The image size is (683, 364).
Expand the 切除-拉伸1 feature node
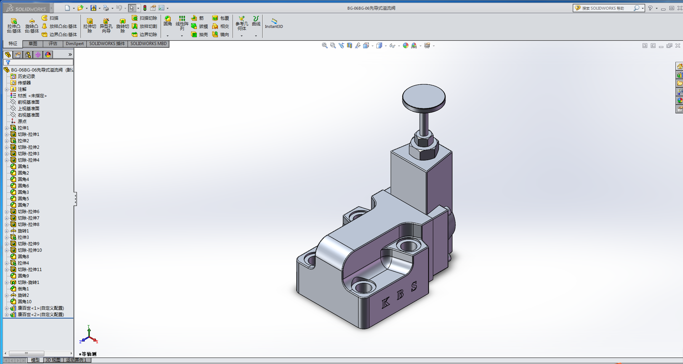click(x=6, y=134)
